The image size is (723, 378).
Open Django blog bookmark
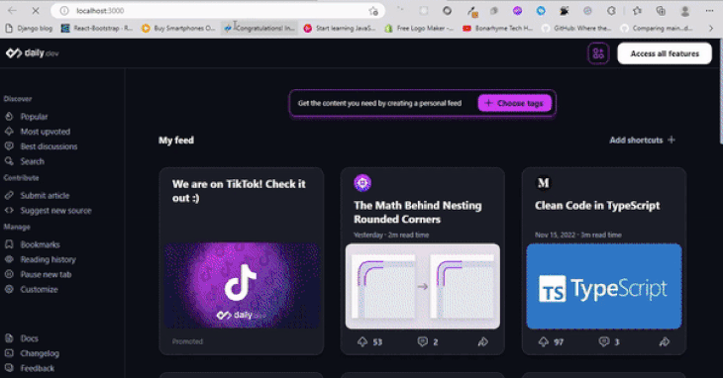tap(29, 28)
